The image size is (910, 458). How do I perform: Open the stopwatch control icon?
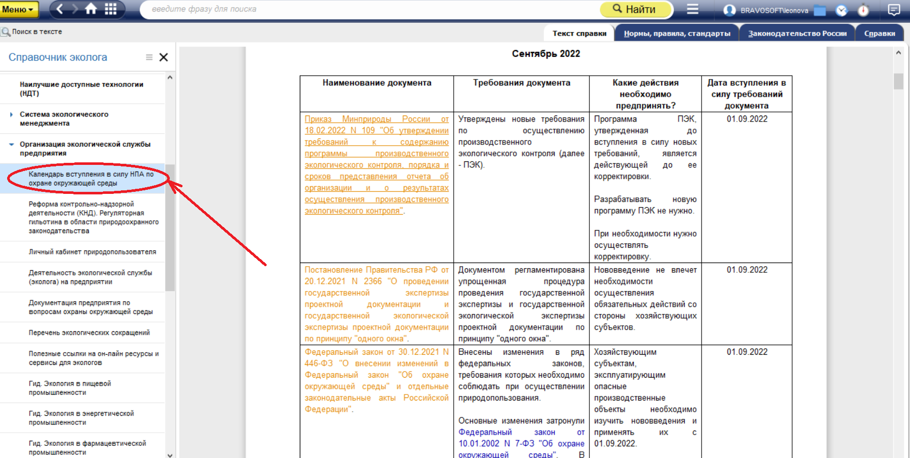[x=863, y=10]
